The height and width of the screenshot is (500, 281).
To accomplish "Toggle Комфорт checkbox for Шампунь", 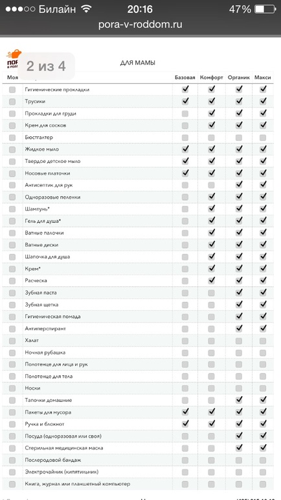I will [211, 209].
